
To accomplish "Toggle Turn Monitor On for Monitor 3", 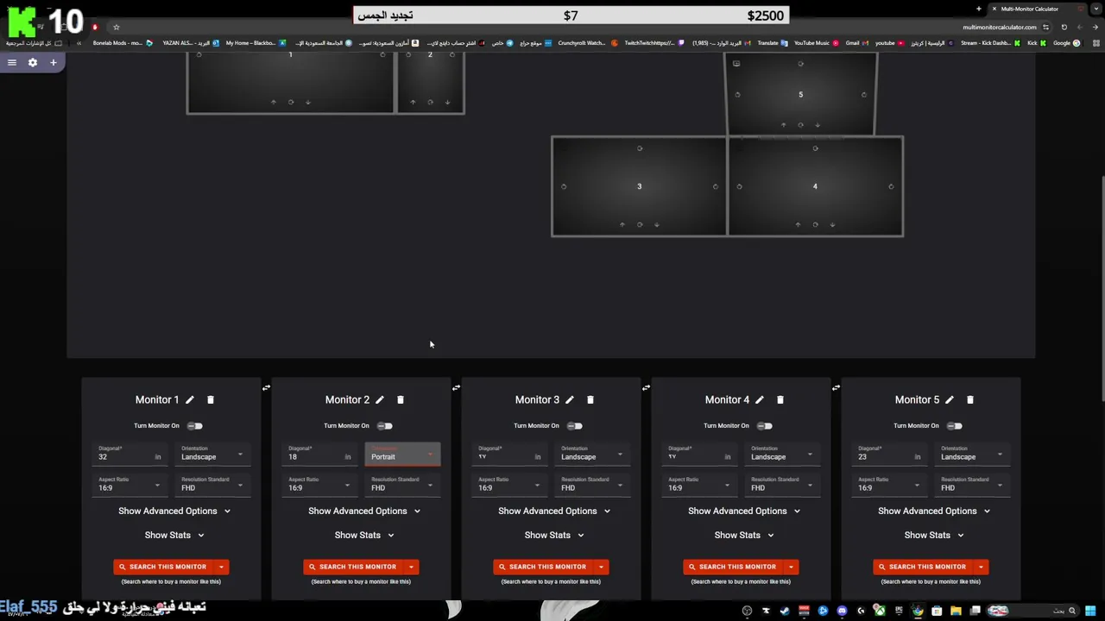I will point(575,426).
